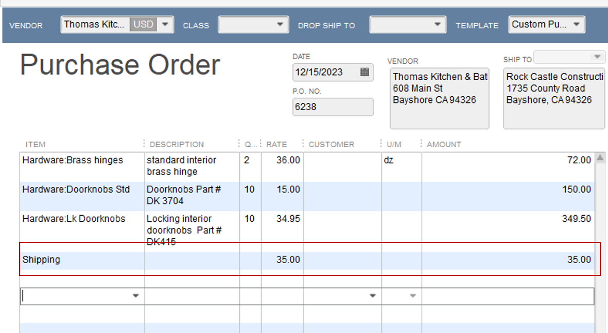Click the rate 36.00

click(288, 160)
